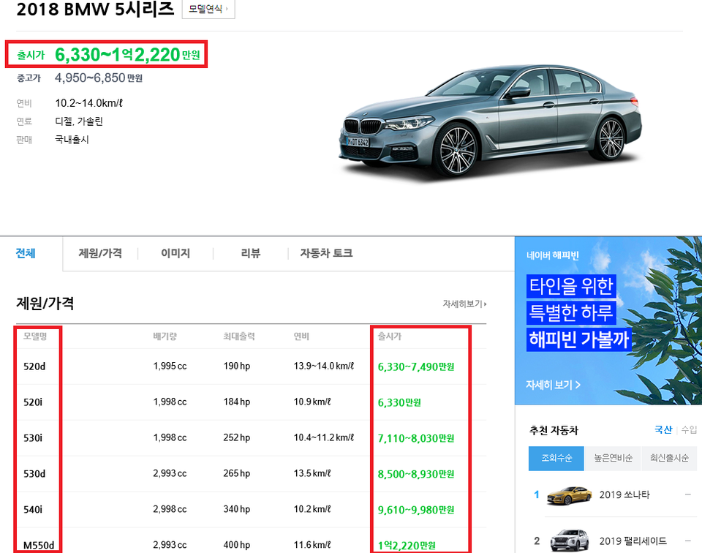Click the 1,995 cc displacement value
The width and height of the screenshot is (702, 553).
click(x=170, y=366)
